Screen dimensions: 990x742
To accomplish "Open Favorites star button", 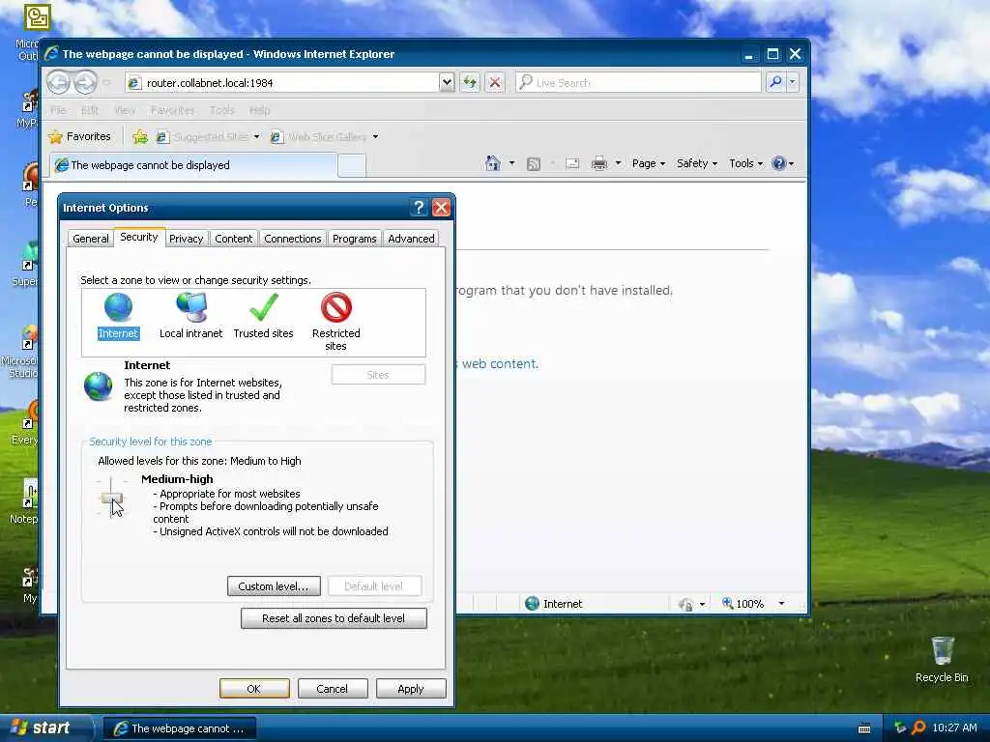I will click(x=79, y=136).
